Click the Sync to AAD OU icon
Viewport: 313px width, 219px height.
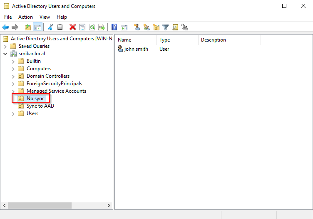tap(21, 106)
